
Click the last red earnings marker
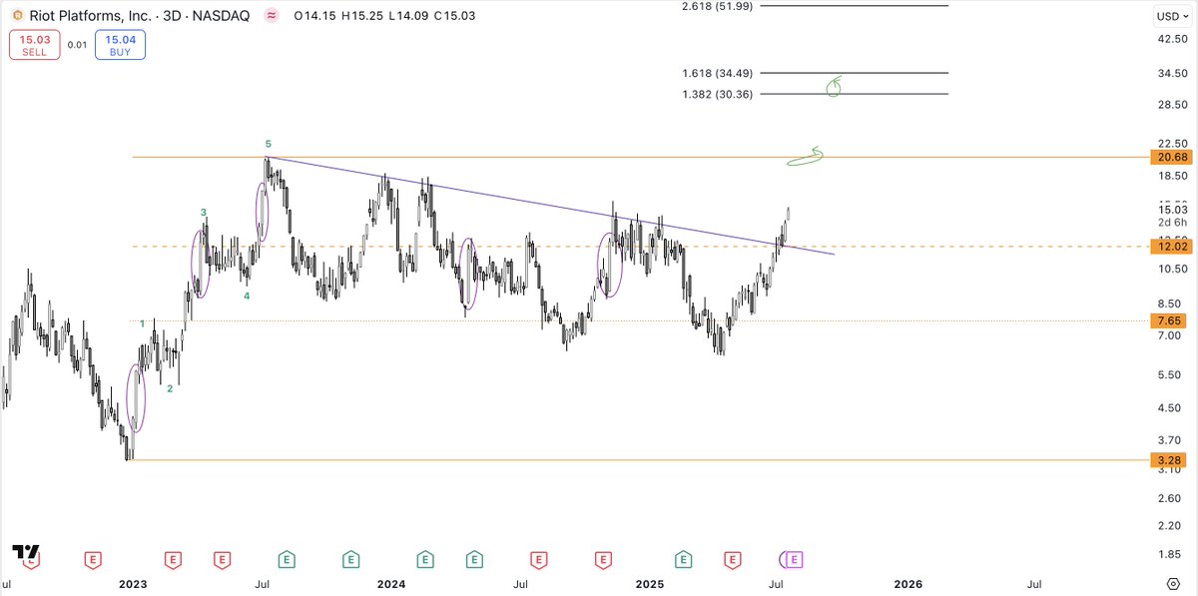(x=733, y=559)
